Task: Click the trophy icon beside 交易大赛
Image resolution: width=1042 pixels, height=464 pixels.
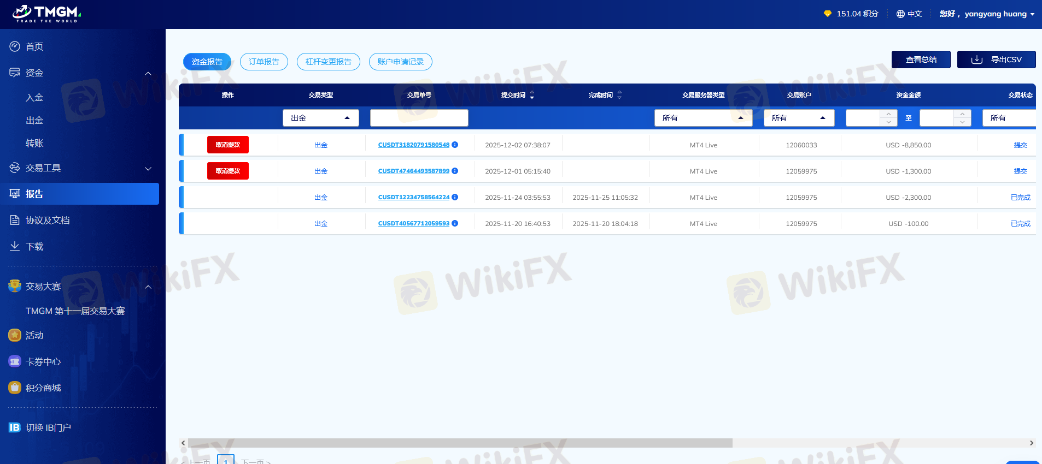Action: pos(15,286)
